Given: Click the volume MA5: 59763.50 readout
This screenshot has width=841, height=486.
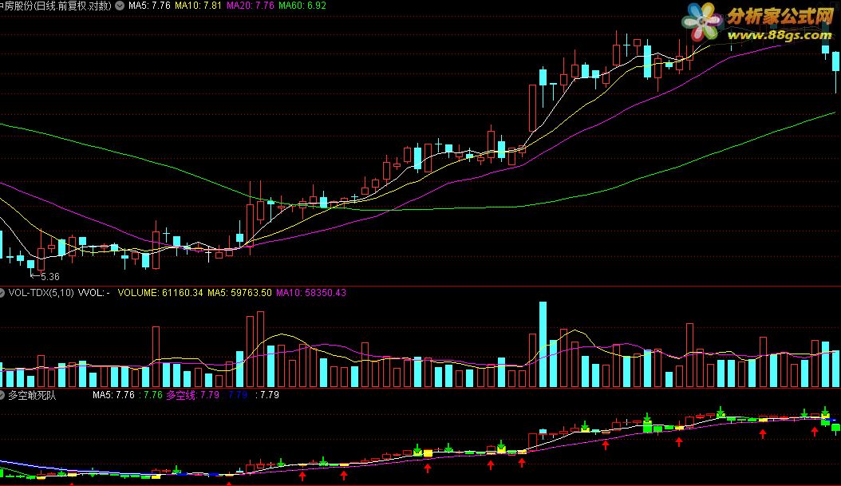Looking at the screenshot, I should [239, 293].
